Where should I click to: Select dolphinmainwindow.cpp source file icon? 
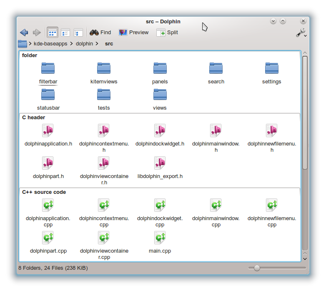[216, 205]
